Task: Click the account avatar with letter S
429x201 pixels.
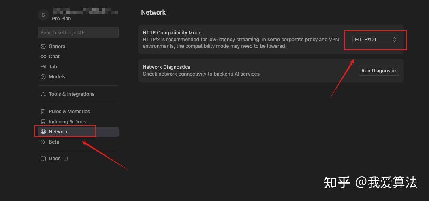Action: coord(43,15)
